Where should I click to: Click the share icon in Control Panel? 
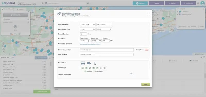click(x=15, y=34)
